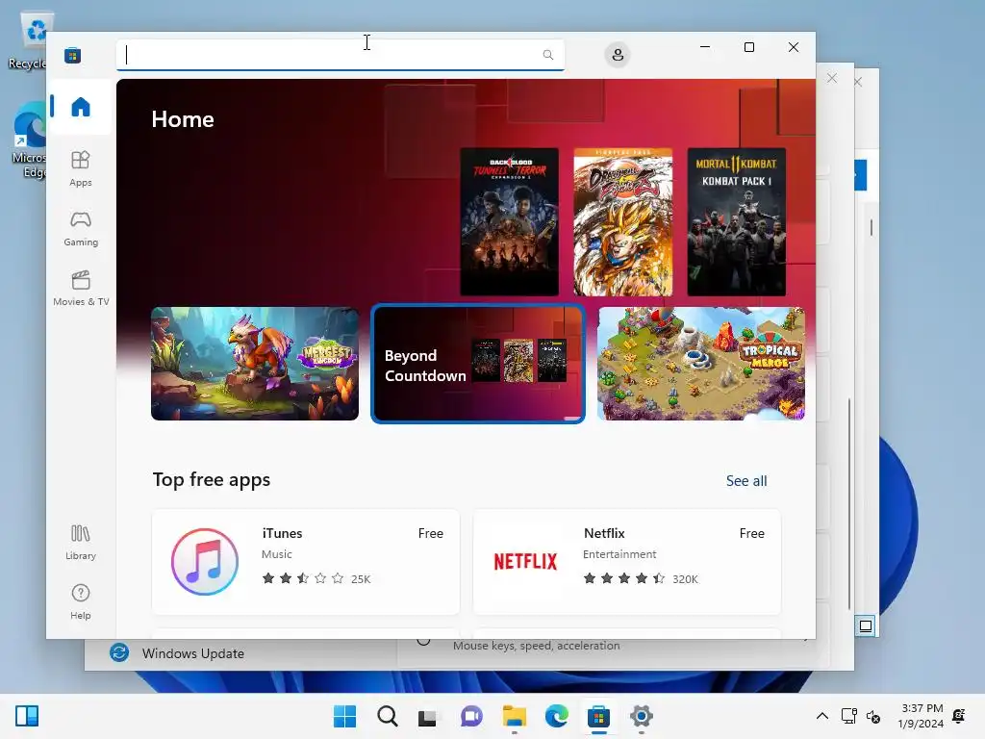The image size is (985, 739).
Task: Click the network status tray icon
Action: pyautogui.click(x=848, y=716)
